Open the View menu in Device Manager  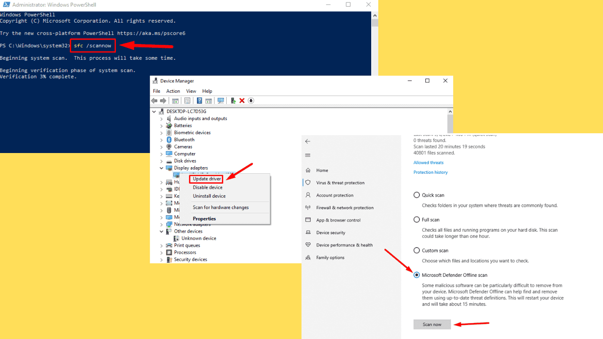tap(191, 91)
